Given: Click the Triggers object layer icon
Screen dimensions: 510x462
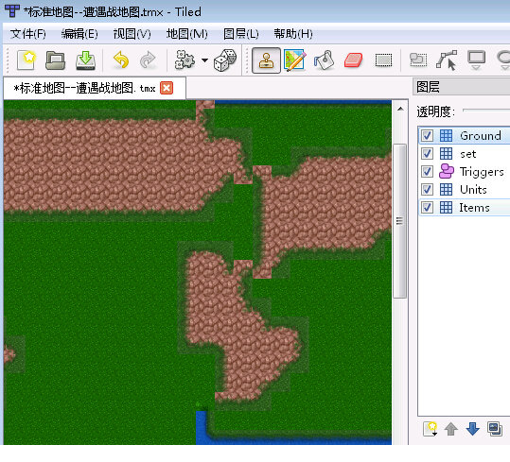Looking at the screenshot, I should coord(447,171).
